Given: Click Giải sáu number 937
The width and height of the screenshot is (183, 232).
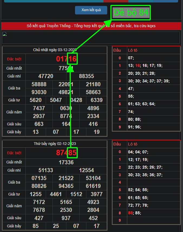Looking at the screenshot, I should [x=66, y=218].
